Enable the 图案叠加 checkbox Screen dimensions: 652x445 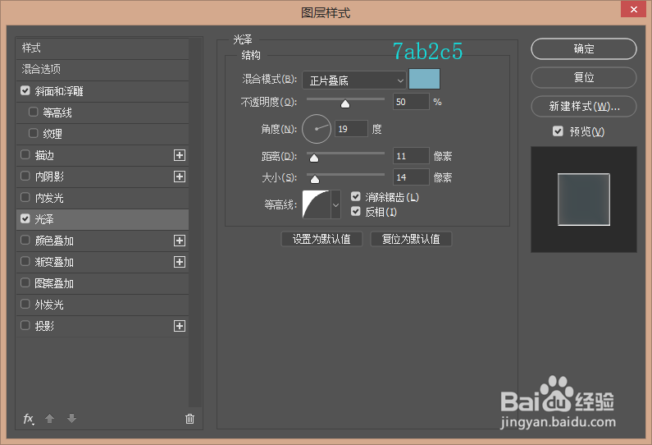coord(25,283)
